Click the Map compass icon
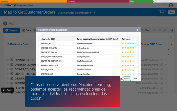Screen dimensions: 177x111 pyautogui.click(x=5, y=23)
